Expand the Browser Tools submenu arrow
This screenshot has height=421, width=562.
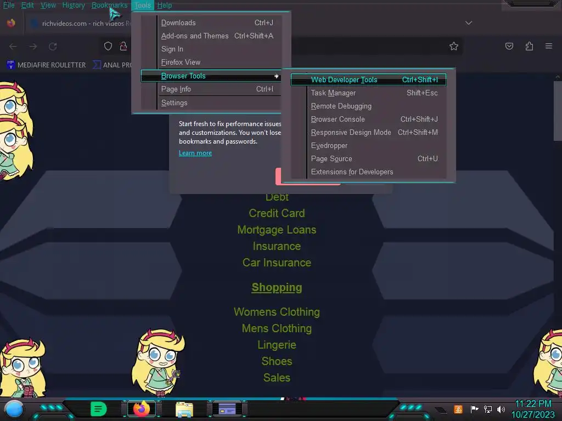276,76
